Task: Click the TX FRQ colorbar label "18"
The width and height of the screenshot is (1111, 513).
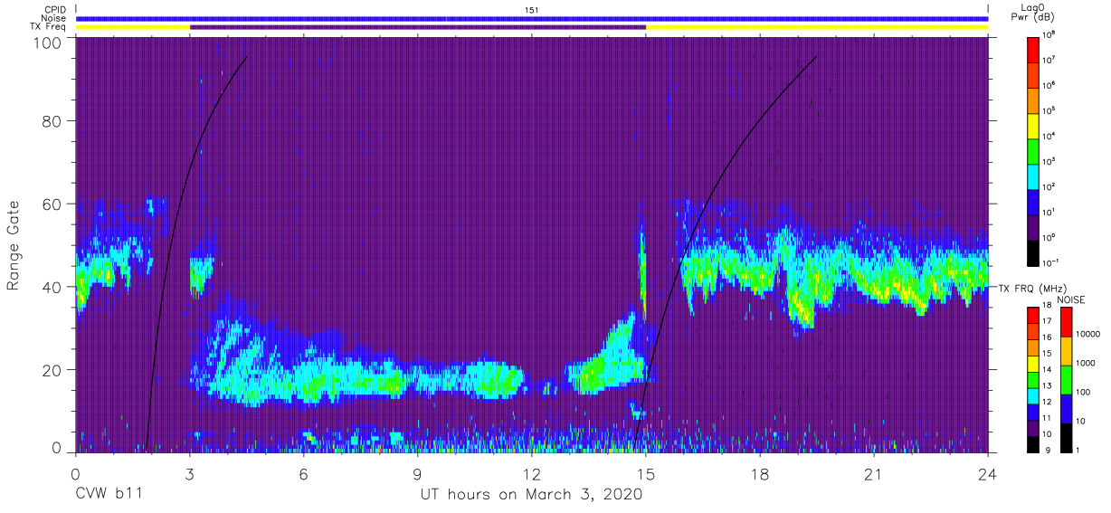Action: pyautogui.click(x=1049, y=306)
